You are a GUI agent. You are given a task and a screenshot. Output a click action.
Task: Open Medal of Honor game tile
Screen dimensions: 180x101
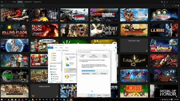pos(164,91)
